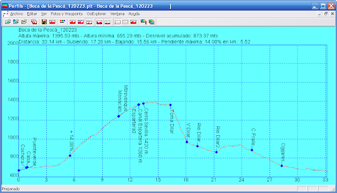337x193 pixels.
Task: Click the Mtrevenque waypoint label
Action: point(125,98)
